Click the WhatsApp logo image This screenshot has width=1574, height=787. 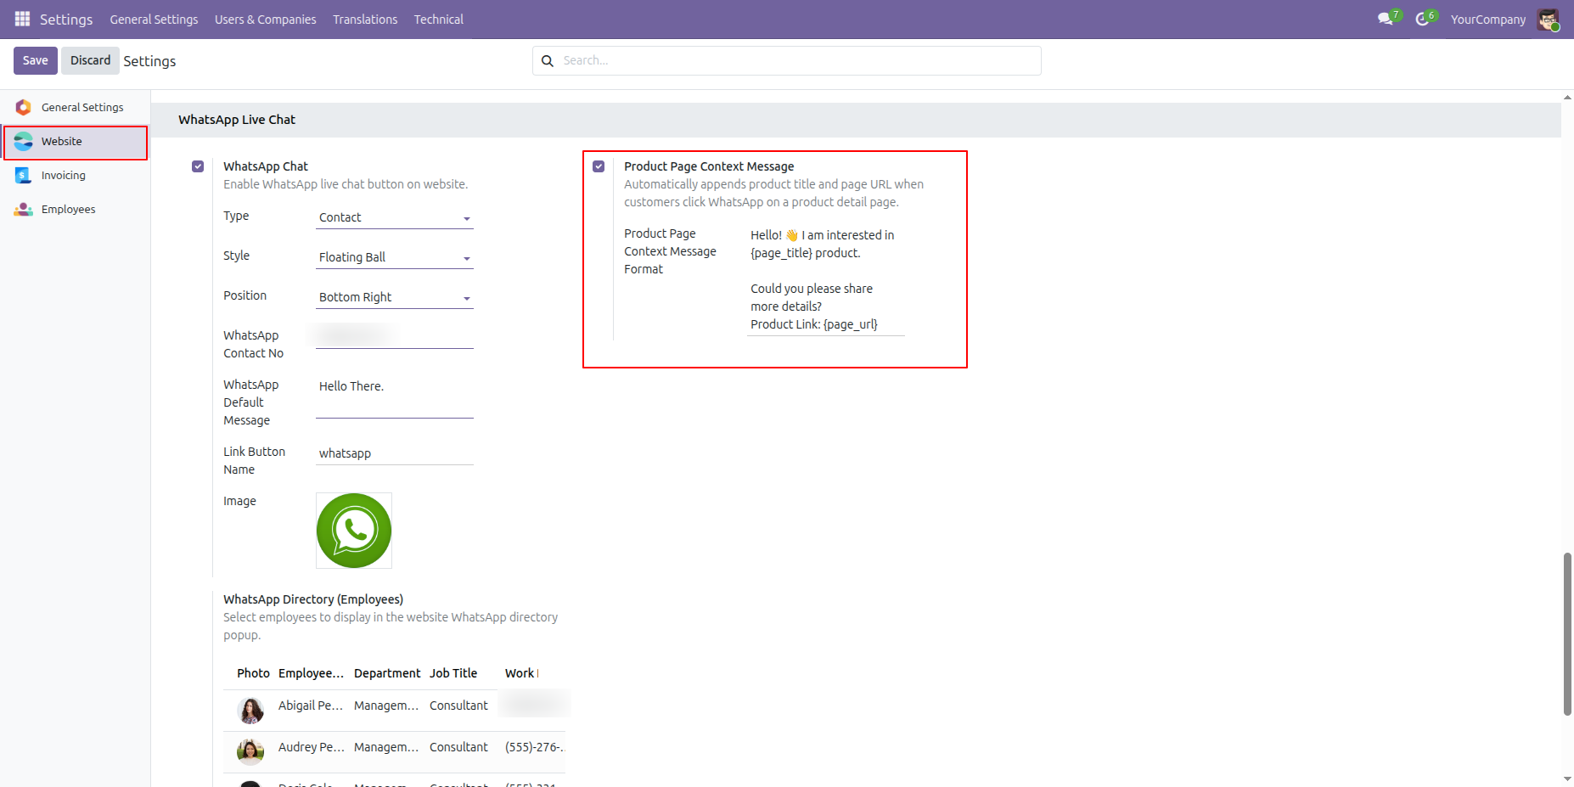tap(354, 531)
